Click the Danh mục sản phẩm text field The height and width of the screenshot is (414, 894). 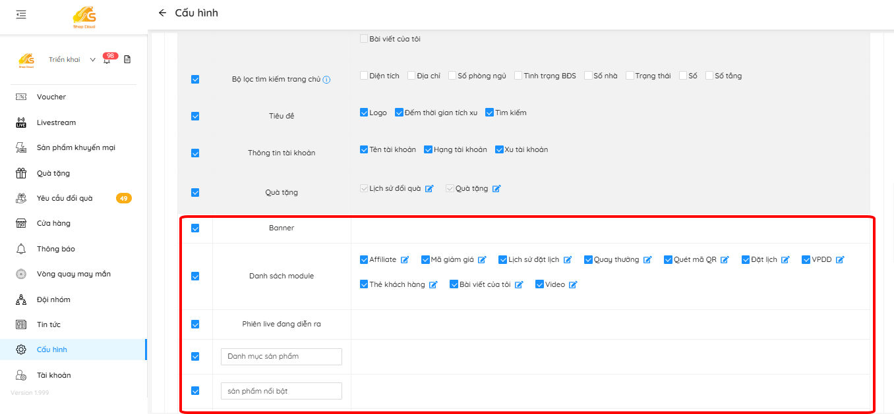[282, 357]
